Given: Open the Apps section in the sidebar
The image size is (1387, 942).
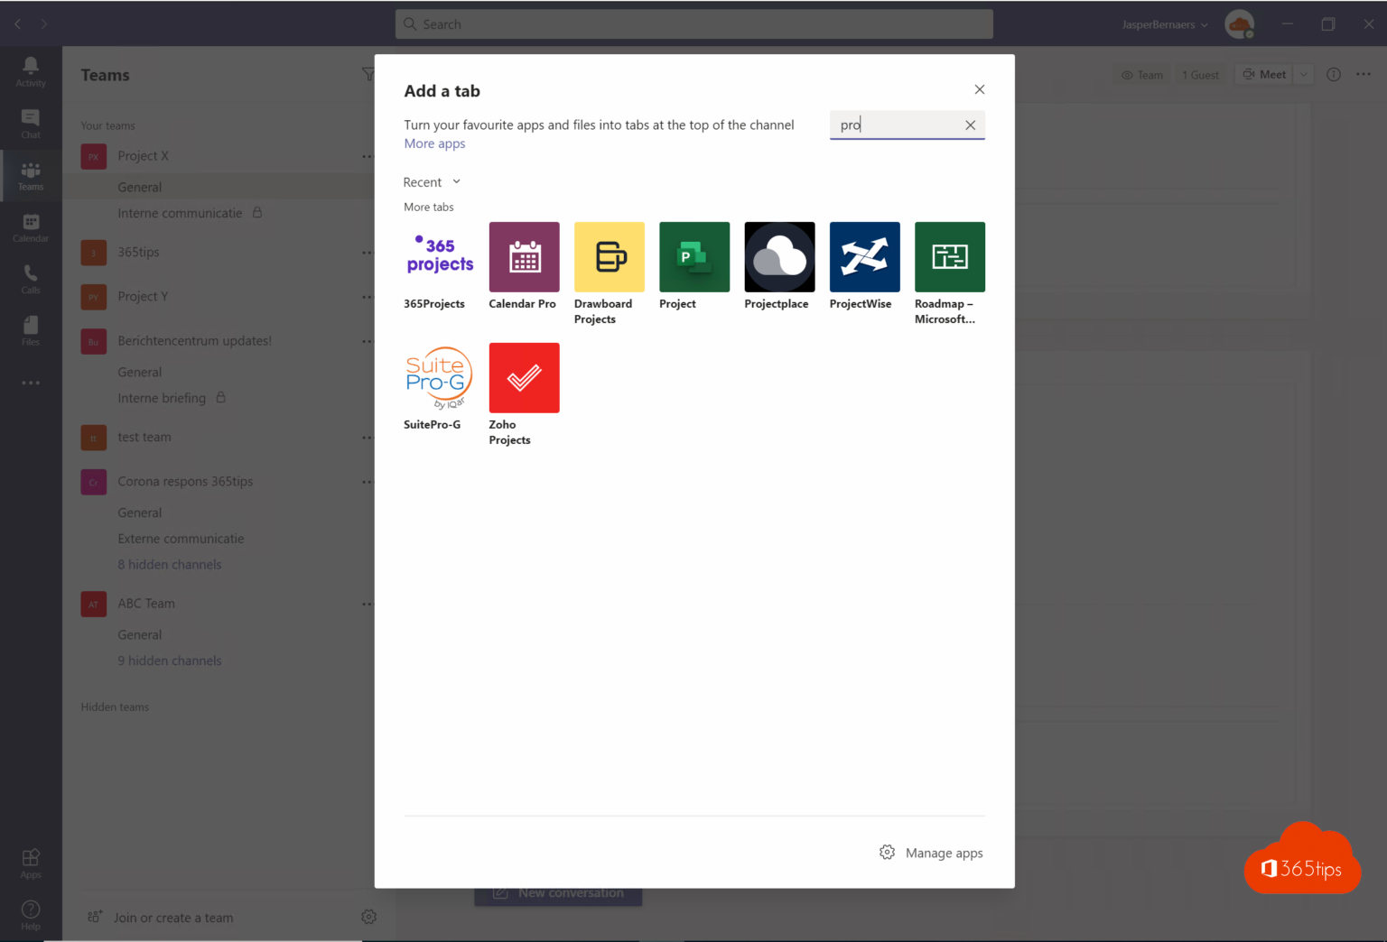Looking at the screenshot, I should tap(30, 862).
